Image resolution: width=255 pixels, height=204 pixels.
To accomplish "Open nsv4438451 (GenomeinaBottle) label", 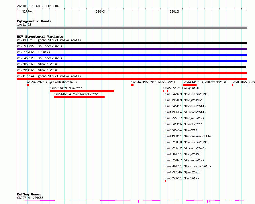I will coord(189,136).
